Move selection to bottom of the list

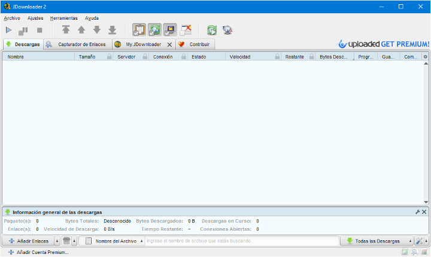point(112,30)
